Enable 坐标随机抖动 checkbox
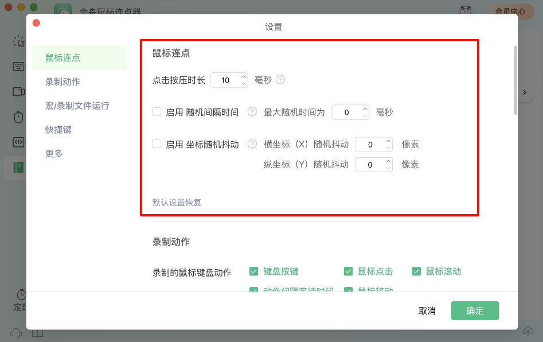Image resolution: width=543 pixels, height=342 pixels. pyautogui.click(x=157, y=143)
